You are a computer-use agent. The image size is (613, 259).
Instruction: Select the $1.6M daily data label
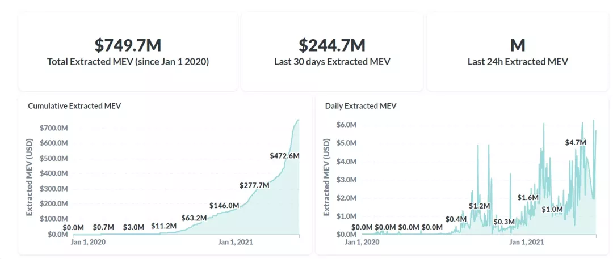[x=527, y=197]
